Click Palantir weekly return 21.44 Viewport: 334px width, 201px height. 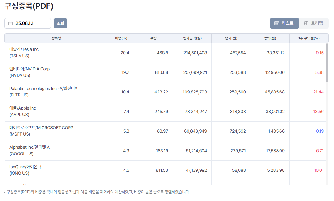pos(319,92)
